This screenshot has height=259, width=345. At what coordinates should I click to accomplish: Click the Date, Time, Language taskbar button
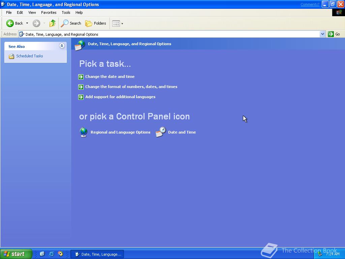[x=97, y=254]
